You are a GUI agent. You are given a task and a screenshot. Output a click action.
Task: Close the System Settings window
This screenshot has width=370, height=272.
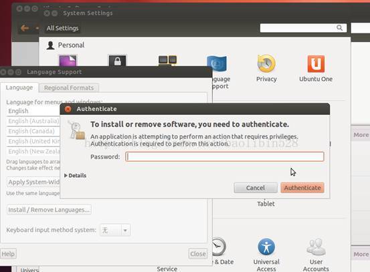tap(47, 13)
